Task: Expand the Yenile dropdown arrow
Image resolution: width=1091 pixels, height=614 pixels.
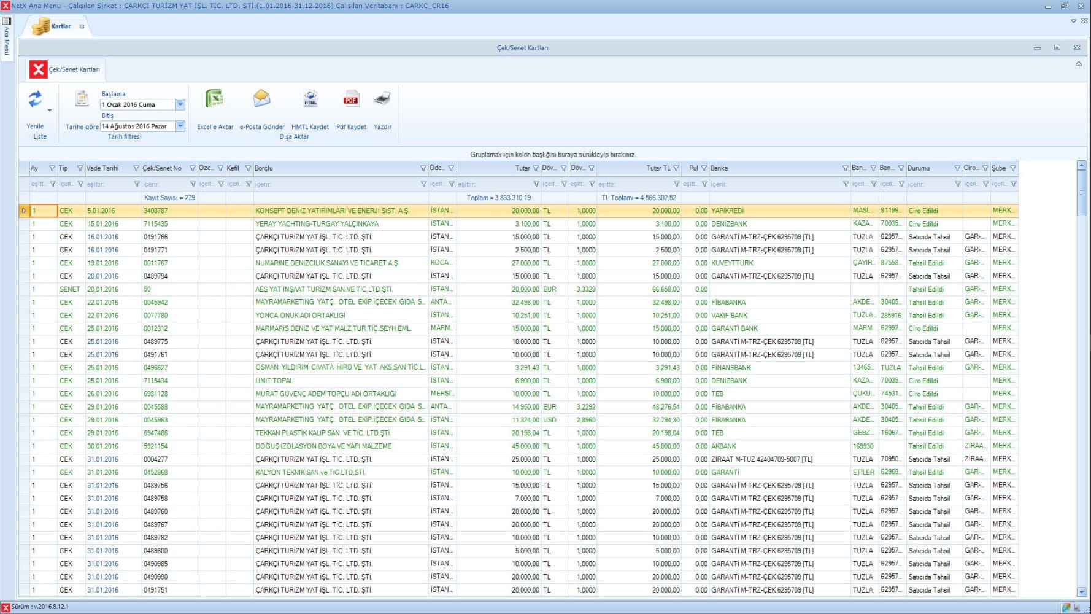Action: (x=50, y=111)
